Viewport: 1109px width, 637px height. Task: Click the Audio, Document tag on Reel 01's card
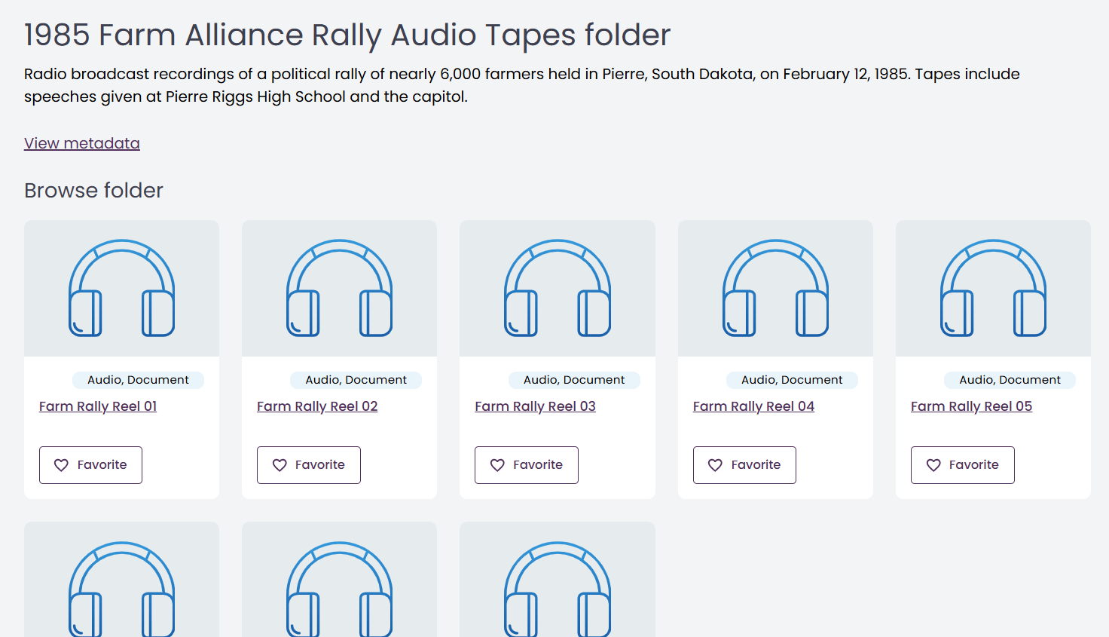tap(138, 380)
